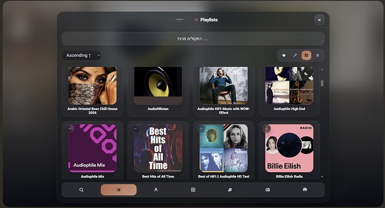
Task: Click the 'Audiophile High End' title
Action: [289, 109]
